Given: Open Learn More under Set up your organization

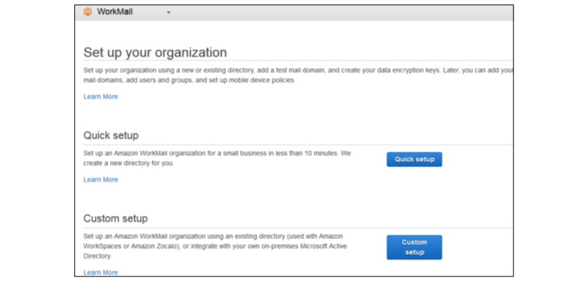Looking at the screenshot, I should point(101,97).
